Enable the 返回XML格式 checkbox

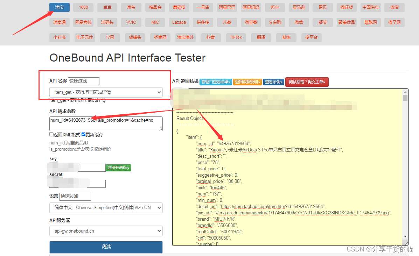[x=51, y=134]
